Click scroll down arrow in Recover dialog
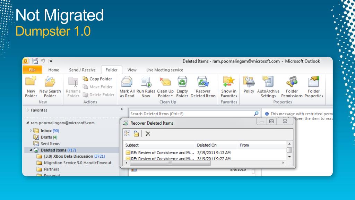The width and height of the screenshot is (355, 200). (289, 157)
